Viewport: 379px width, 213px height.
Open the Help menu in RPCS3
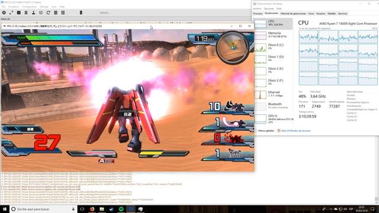click(x=62, y=7)
